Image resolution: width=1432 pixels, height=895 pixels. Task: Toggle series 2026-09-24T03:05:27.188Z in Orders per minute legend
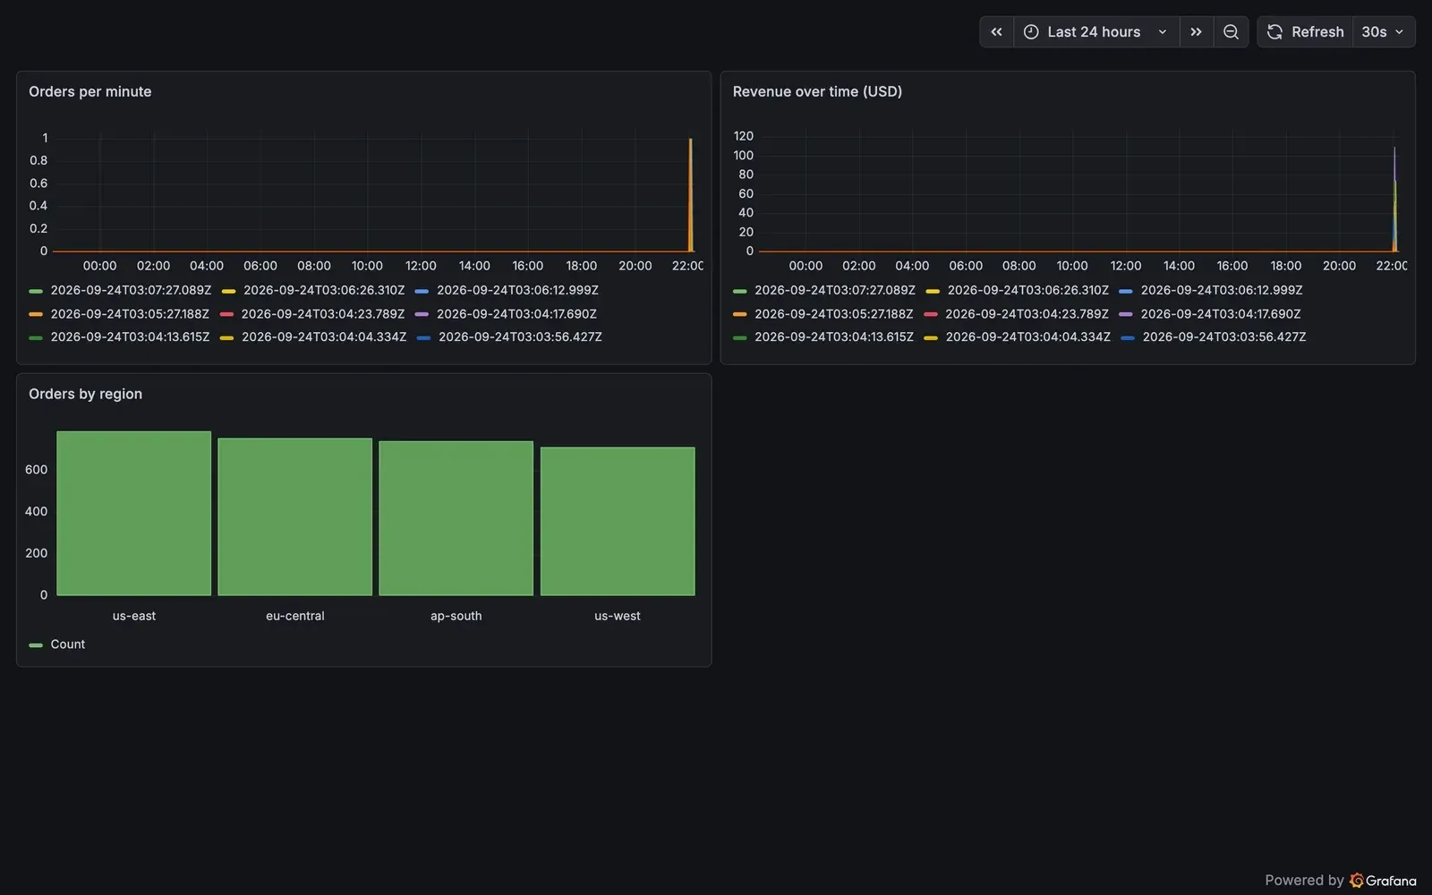130,314
